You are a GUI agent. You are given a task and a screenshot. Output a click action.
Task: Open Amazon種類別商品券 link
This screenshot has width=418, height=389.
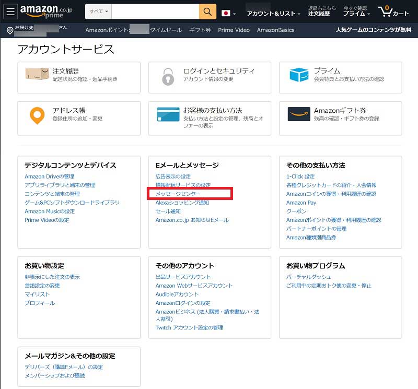pyautogui.click(x=311, y=238)
